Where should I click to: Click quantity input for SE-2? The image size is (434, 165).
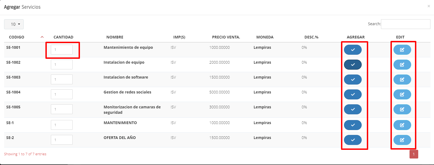[x=62, y=140]
